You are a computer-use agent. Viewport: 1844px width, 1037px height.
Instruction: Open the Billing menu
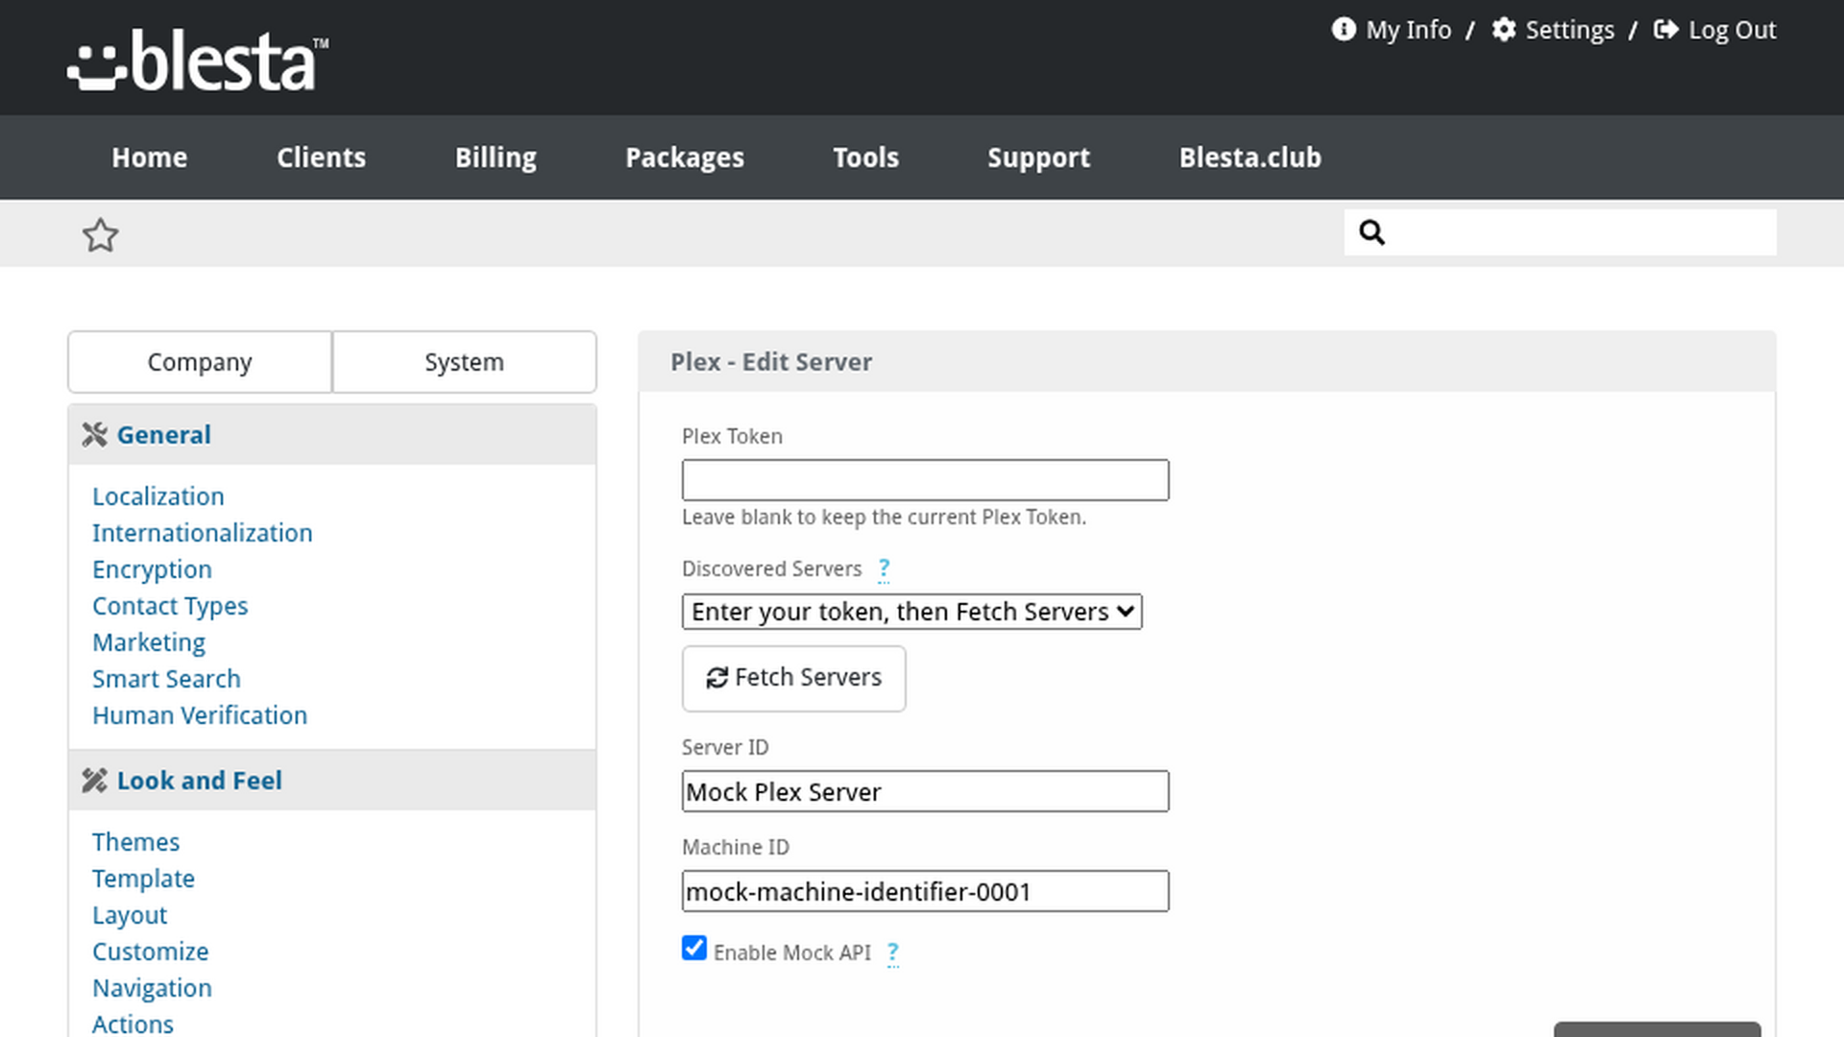click(496, 157)
